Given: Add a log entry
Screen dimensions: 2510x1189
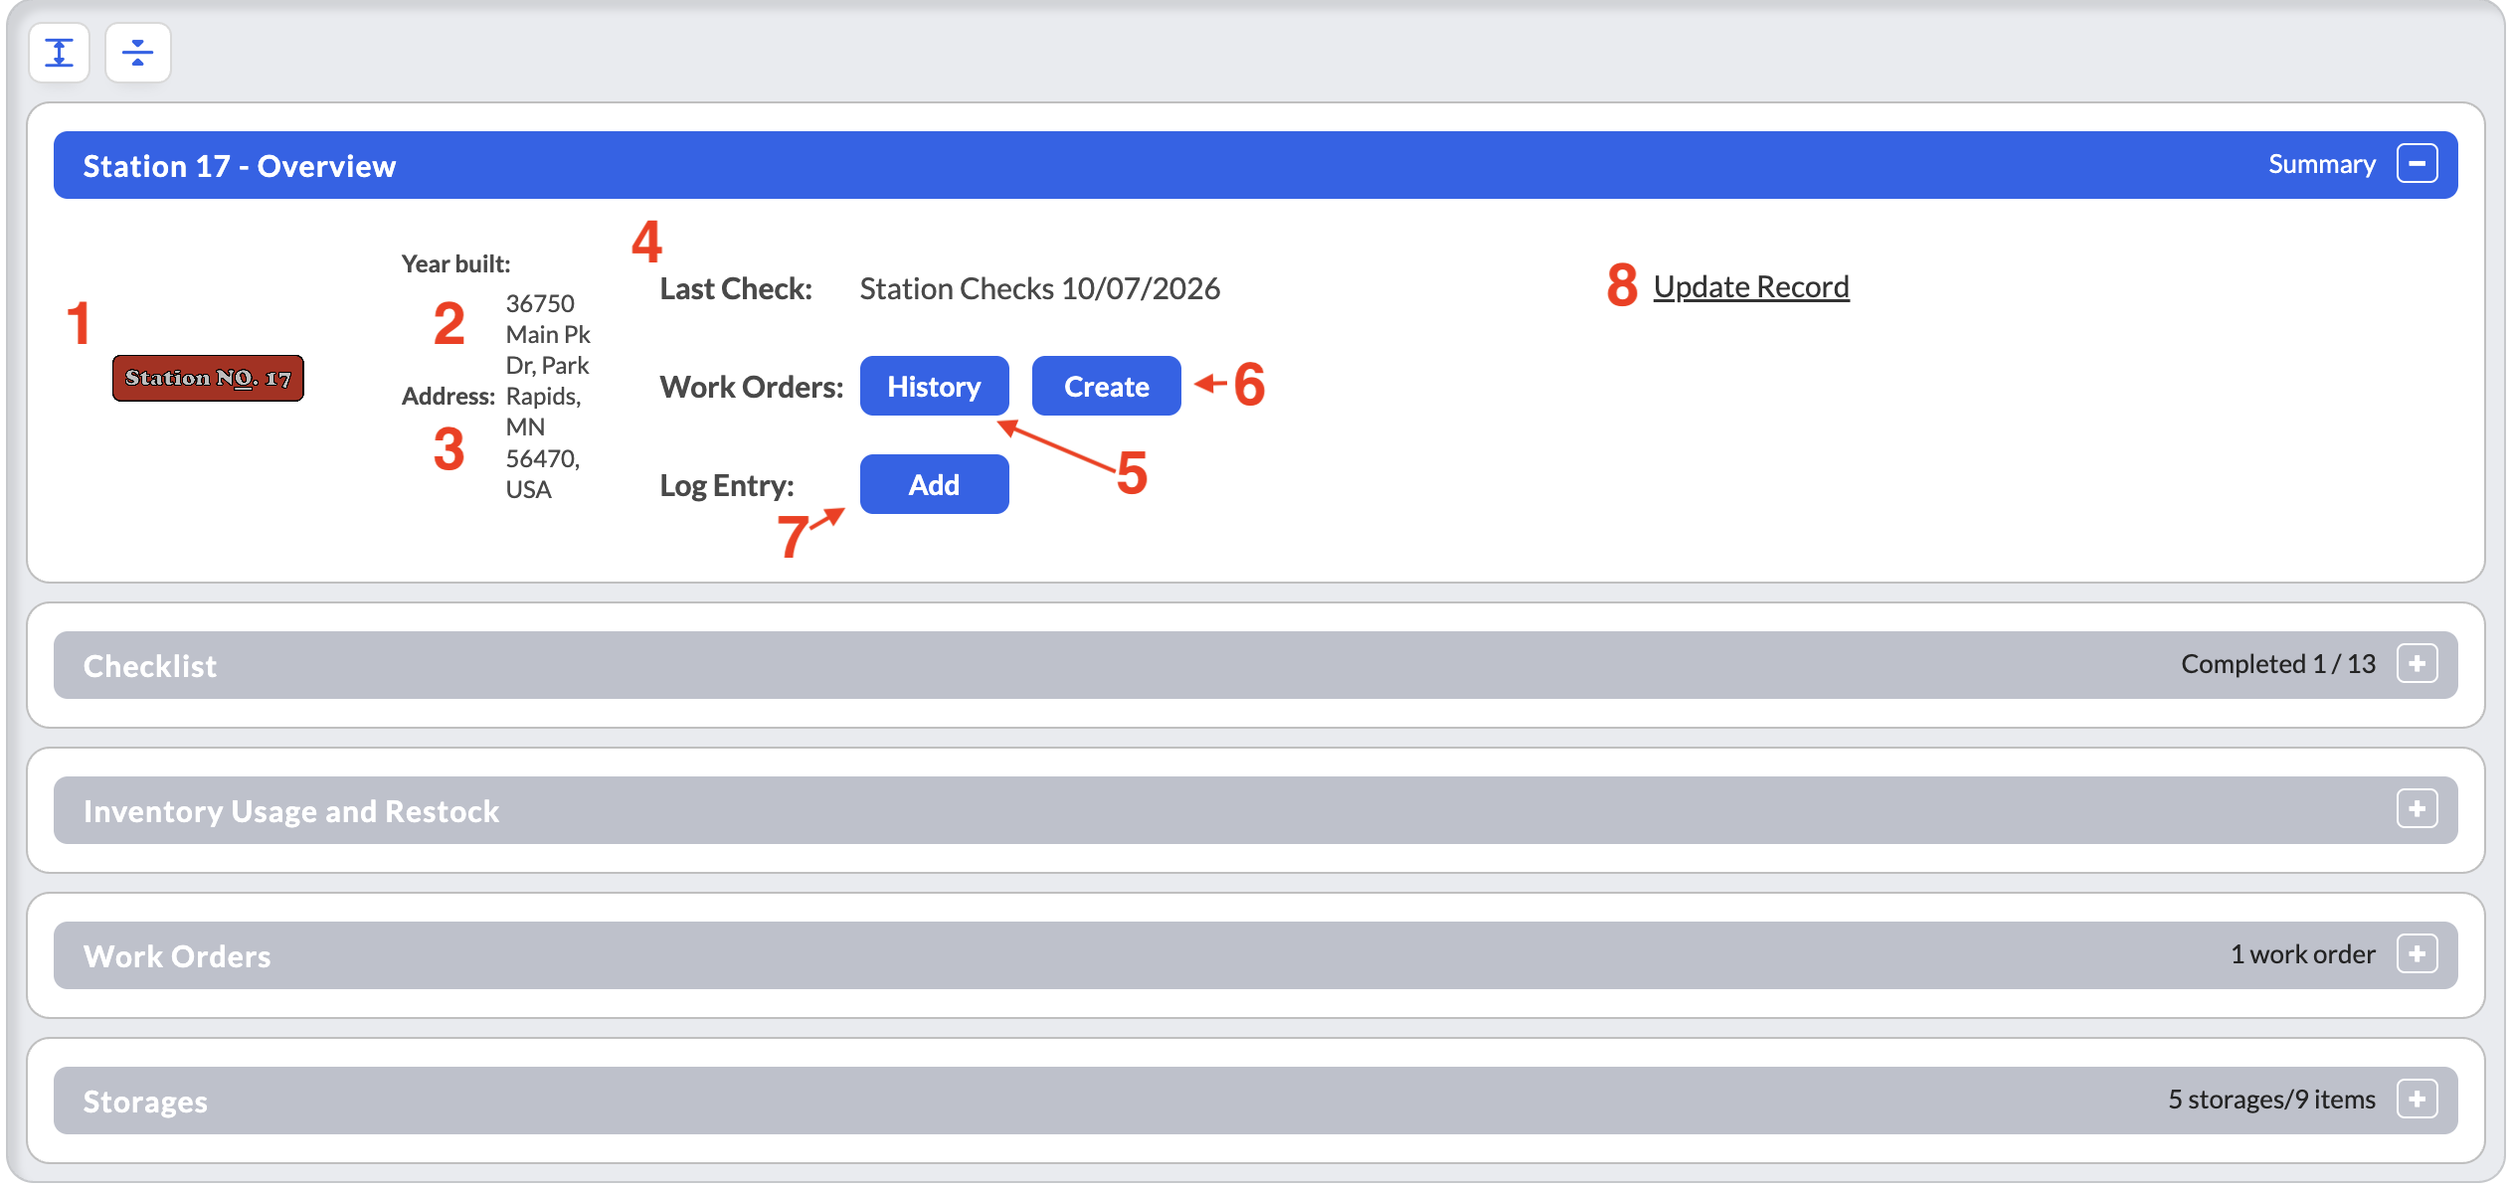Looking at the screenshot, I should pos(934,484).
